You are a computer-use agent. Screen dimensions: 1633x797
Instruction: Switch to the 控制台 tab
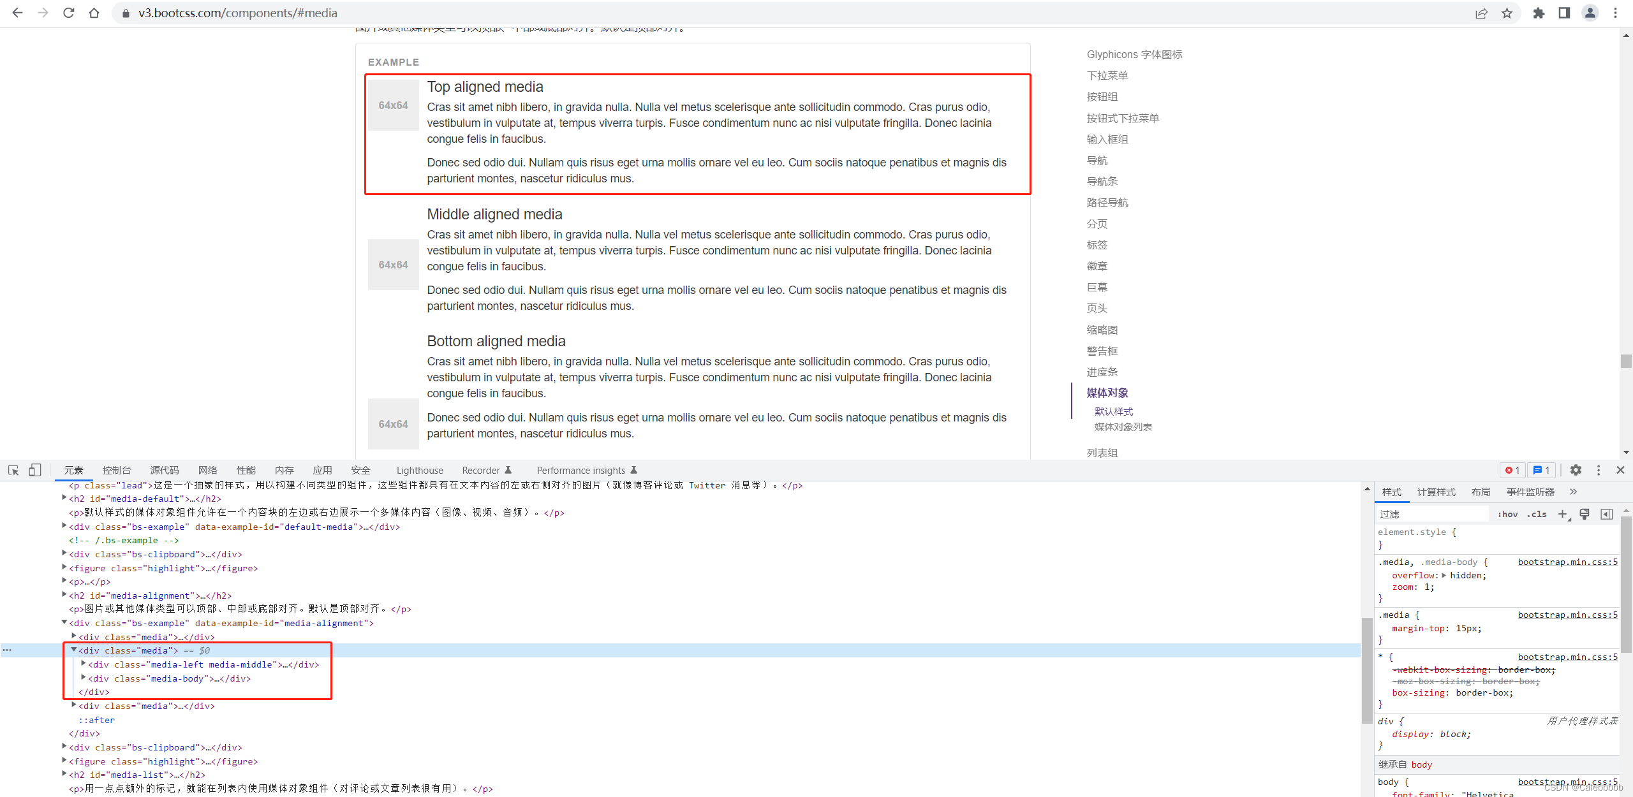coord(117,470)
